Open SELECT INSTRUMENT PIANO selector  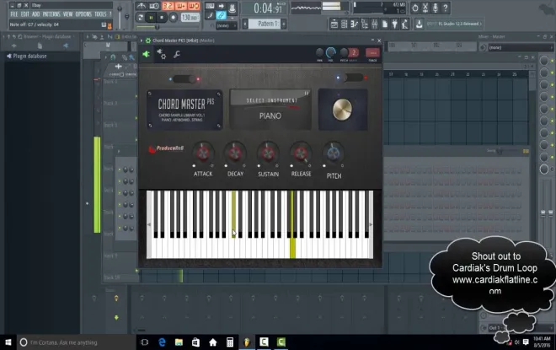click(270, 110)
